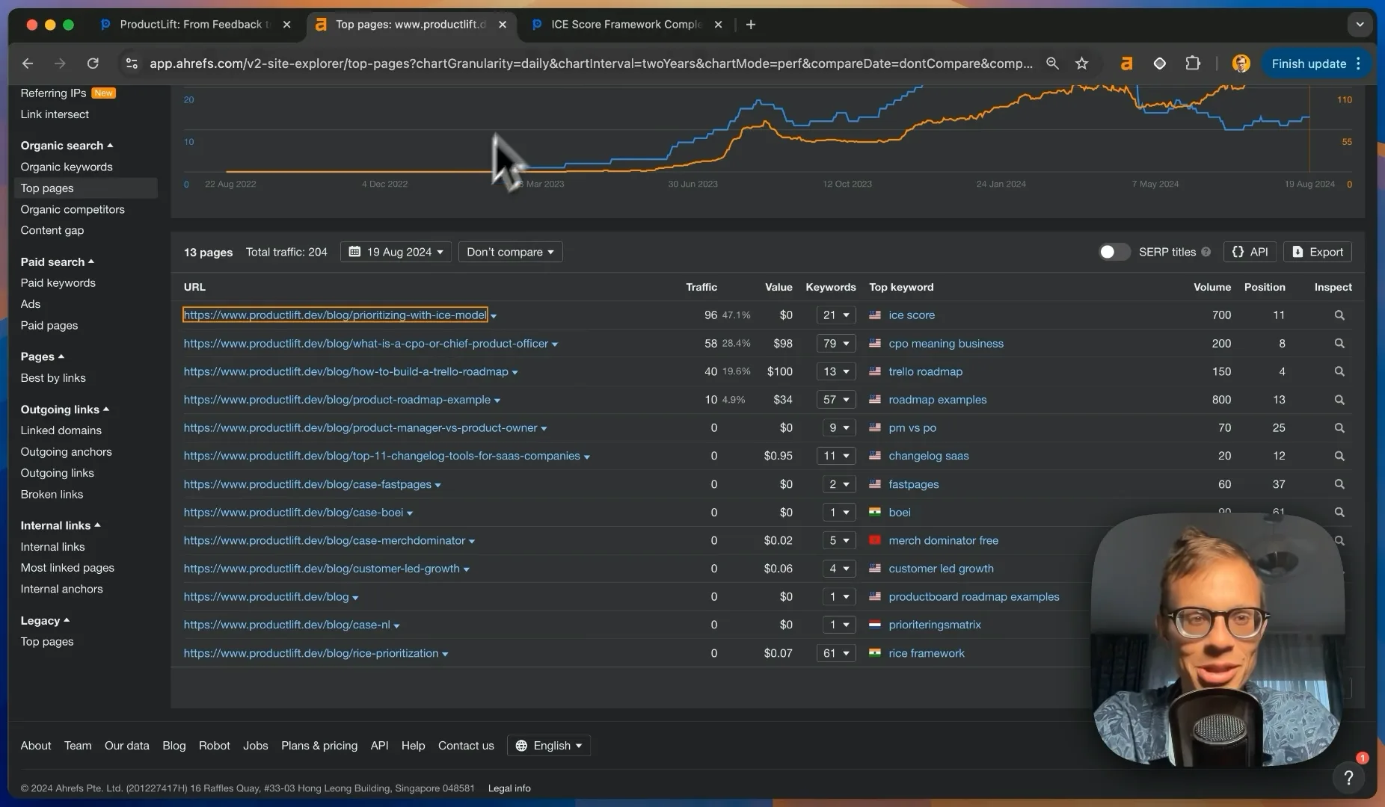This screenshot has width=1385, height=807.
Task: Expand keywords dropdown showing 79
Action: (x=835, y=344)
